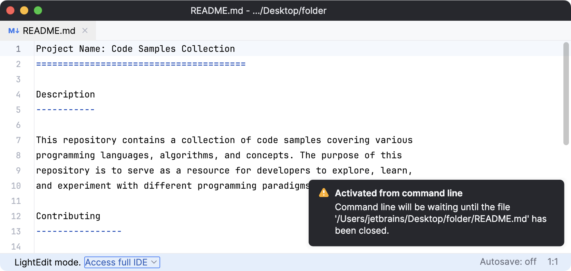The image size is (571, 271).
Task: Toggle the Autosave: off setting
Action: coord(508,262)
